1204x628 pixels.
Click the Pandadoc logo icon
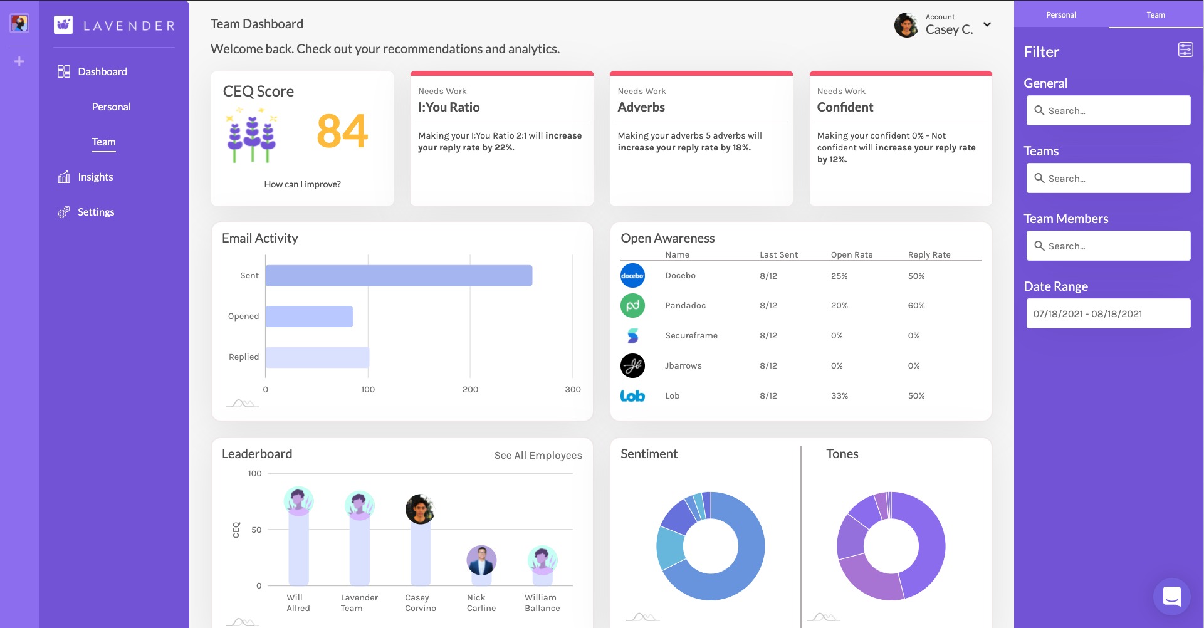click(x=632, y=306)
